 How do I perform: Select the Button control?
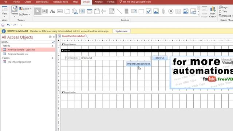(60, 11)
